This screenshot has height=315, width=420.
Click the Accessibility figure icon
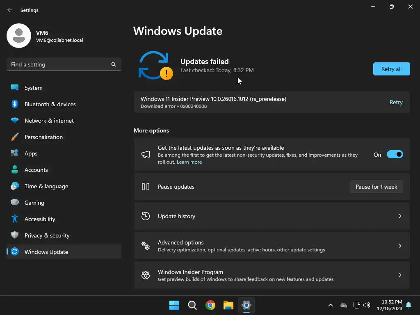pos(15,219)
